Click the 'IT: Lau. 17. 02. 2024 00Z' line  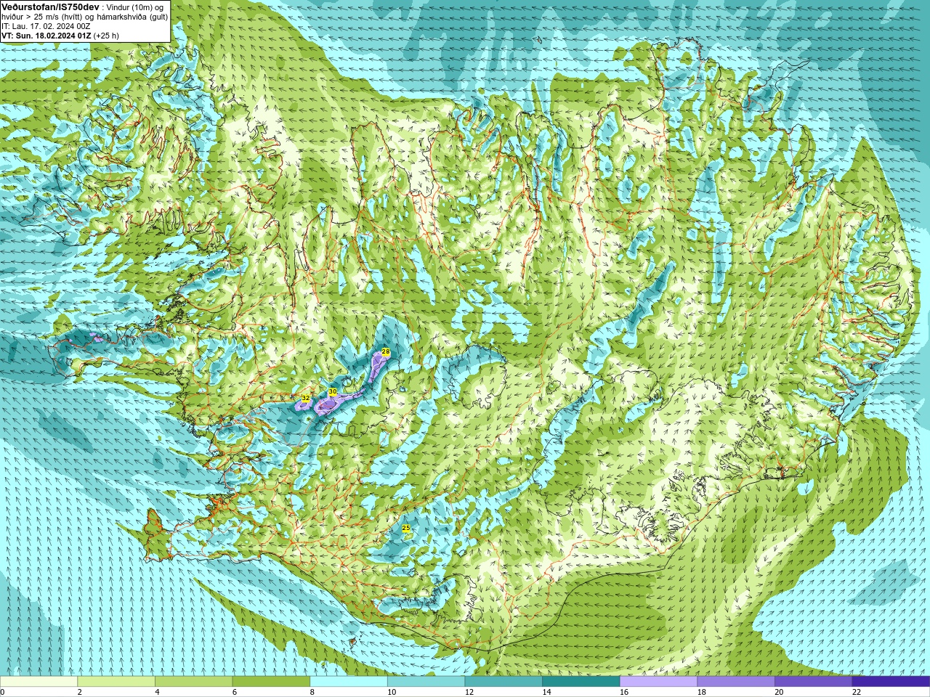tap(46, 26)
